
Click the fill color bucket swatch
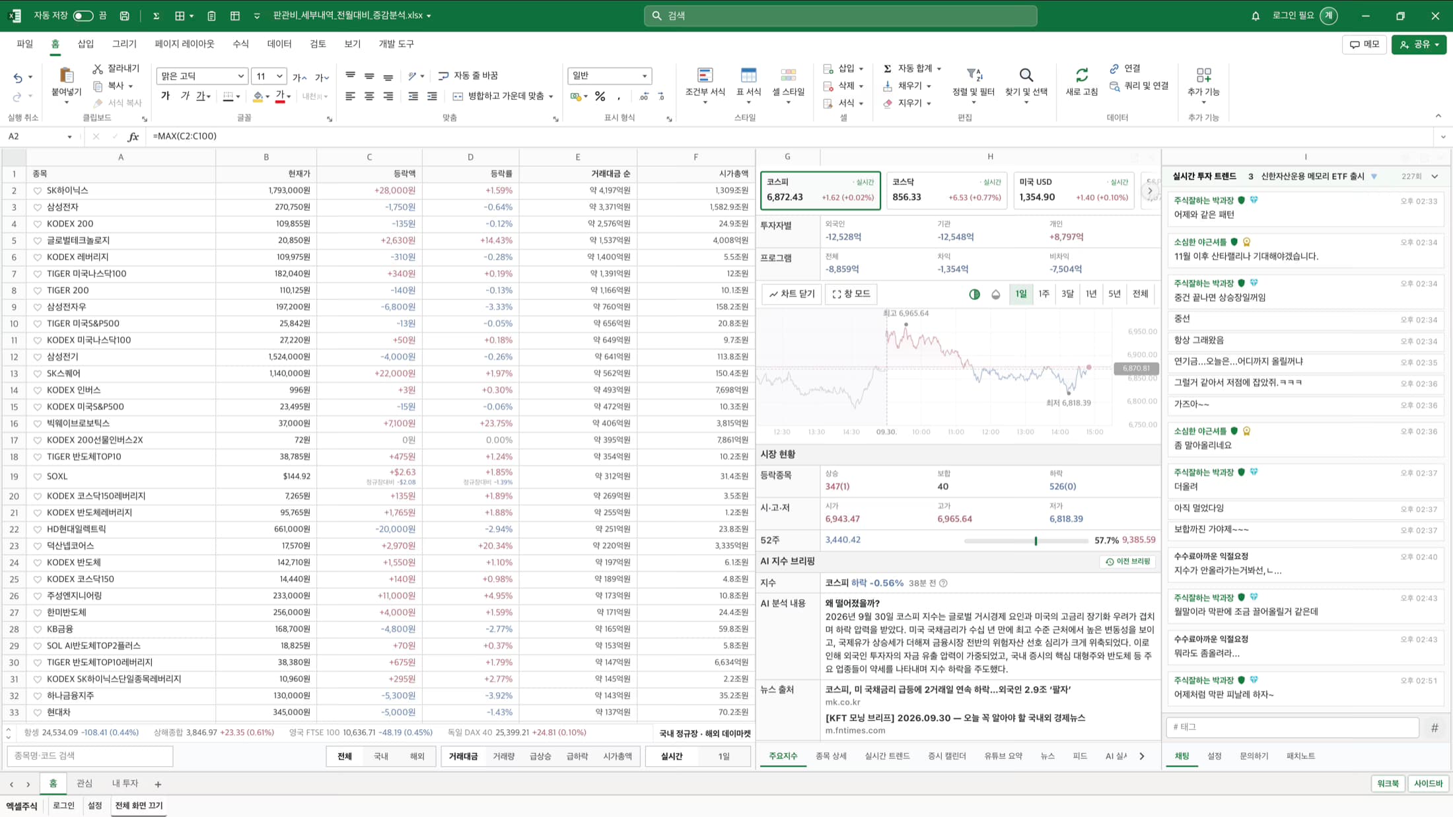point(258,97)
